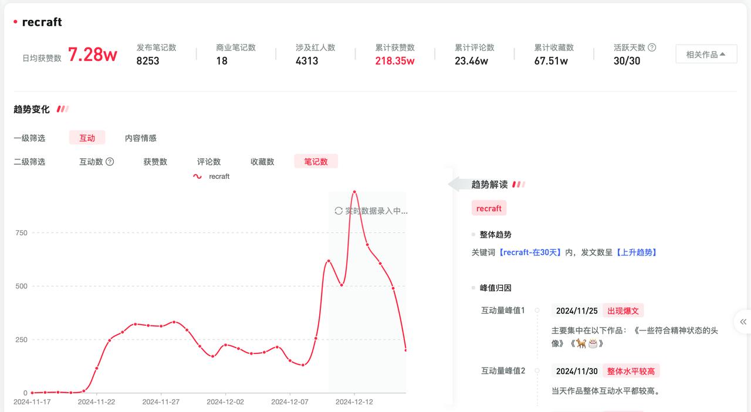751x412 pixels.
Task: Click the 750 y-axis label
Action: tap(21, 233)
